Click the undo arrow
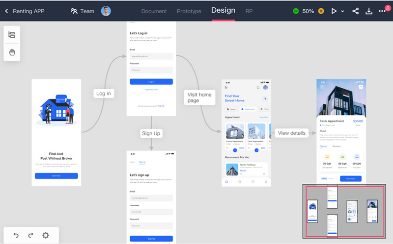393x244 pixels. [16, 235]
